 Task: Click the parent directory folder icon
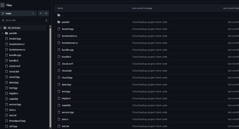(x=59, y=15)
